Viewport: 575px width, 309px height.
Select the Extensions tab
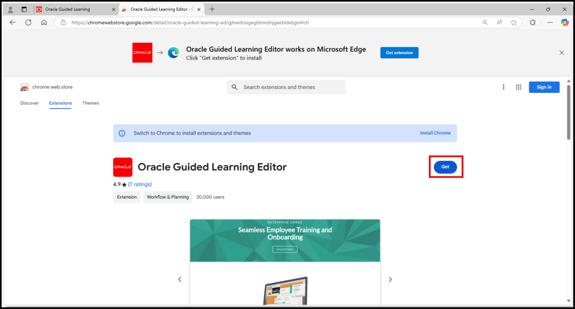point(60,103)
